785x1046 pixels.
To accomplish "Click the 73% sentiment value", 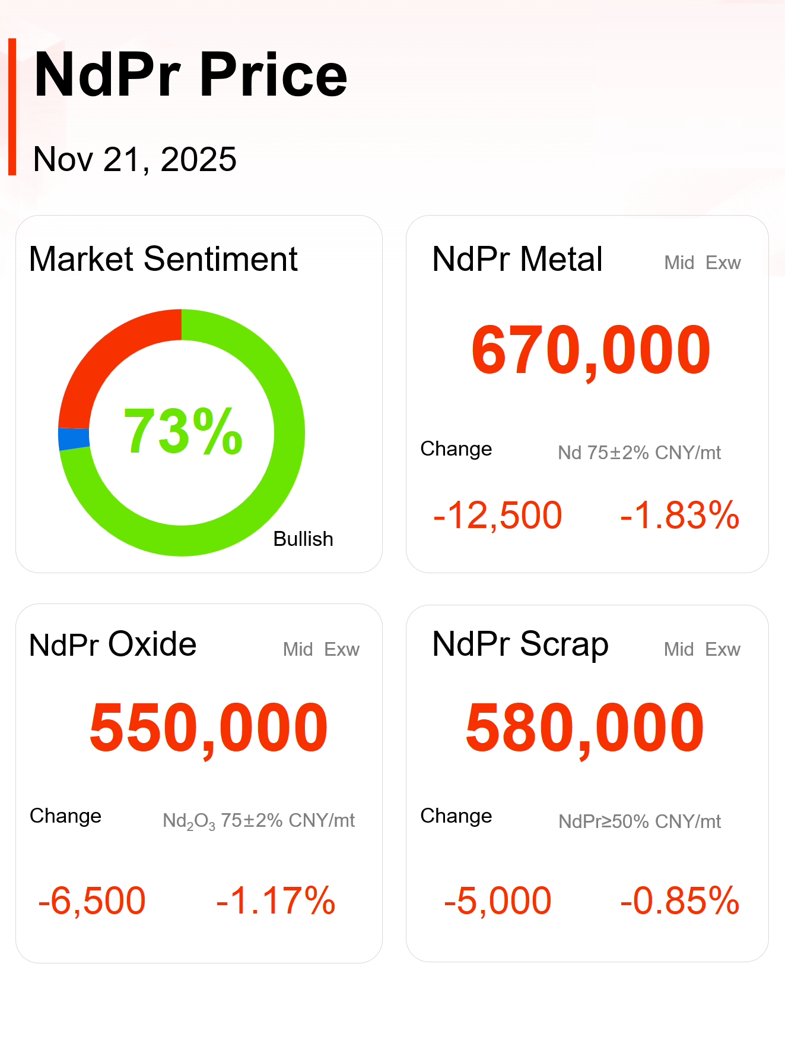I will click(x=183, y=432).
